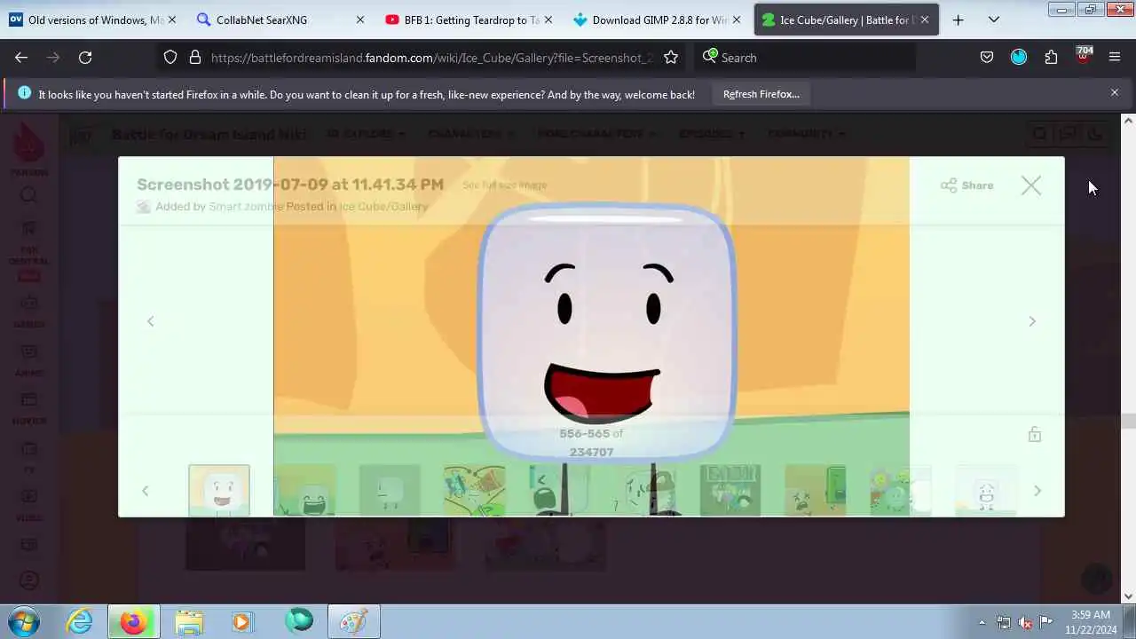Open the Firefox taskbar button
This screenshot has height=639, width=1136.
pyautogui.click(x=133, y=621)
